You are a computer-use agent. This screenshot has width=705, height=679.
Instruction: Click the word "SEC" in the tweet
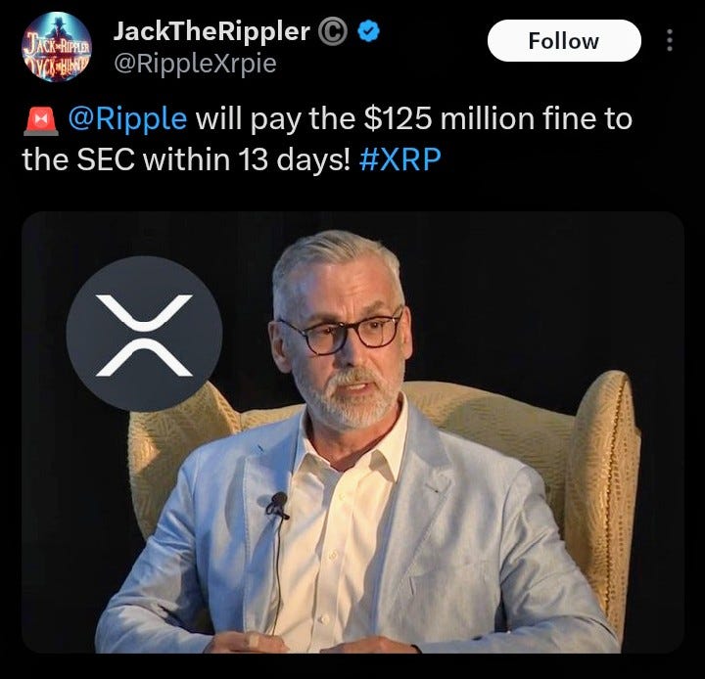tap(106, 159)
